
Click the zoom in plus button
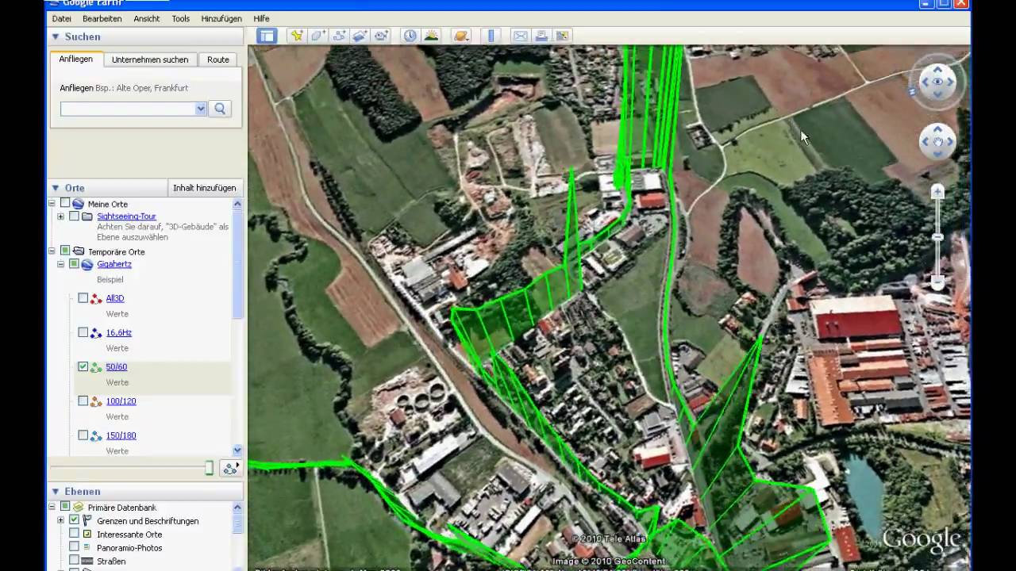pos(937,191)
